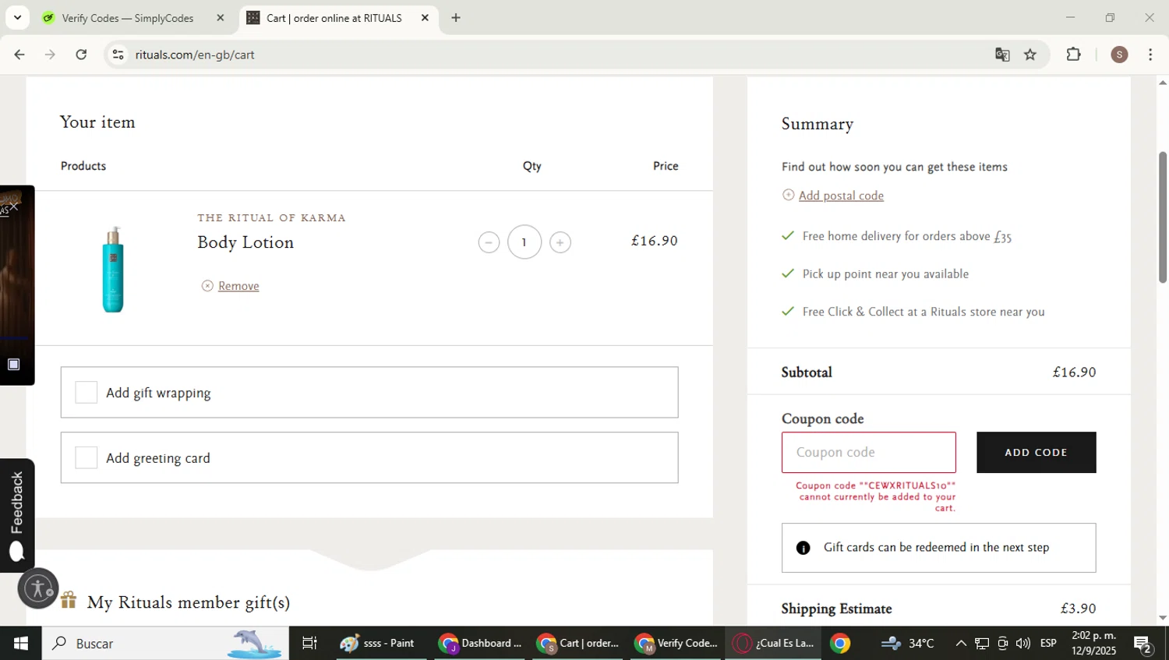Open Chrome three-dot menu

[x=1150, y=55]
